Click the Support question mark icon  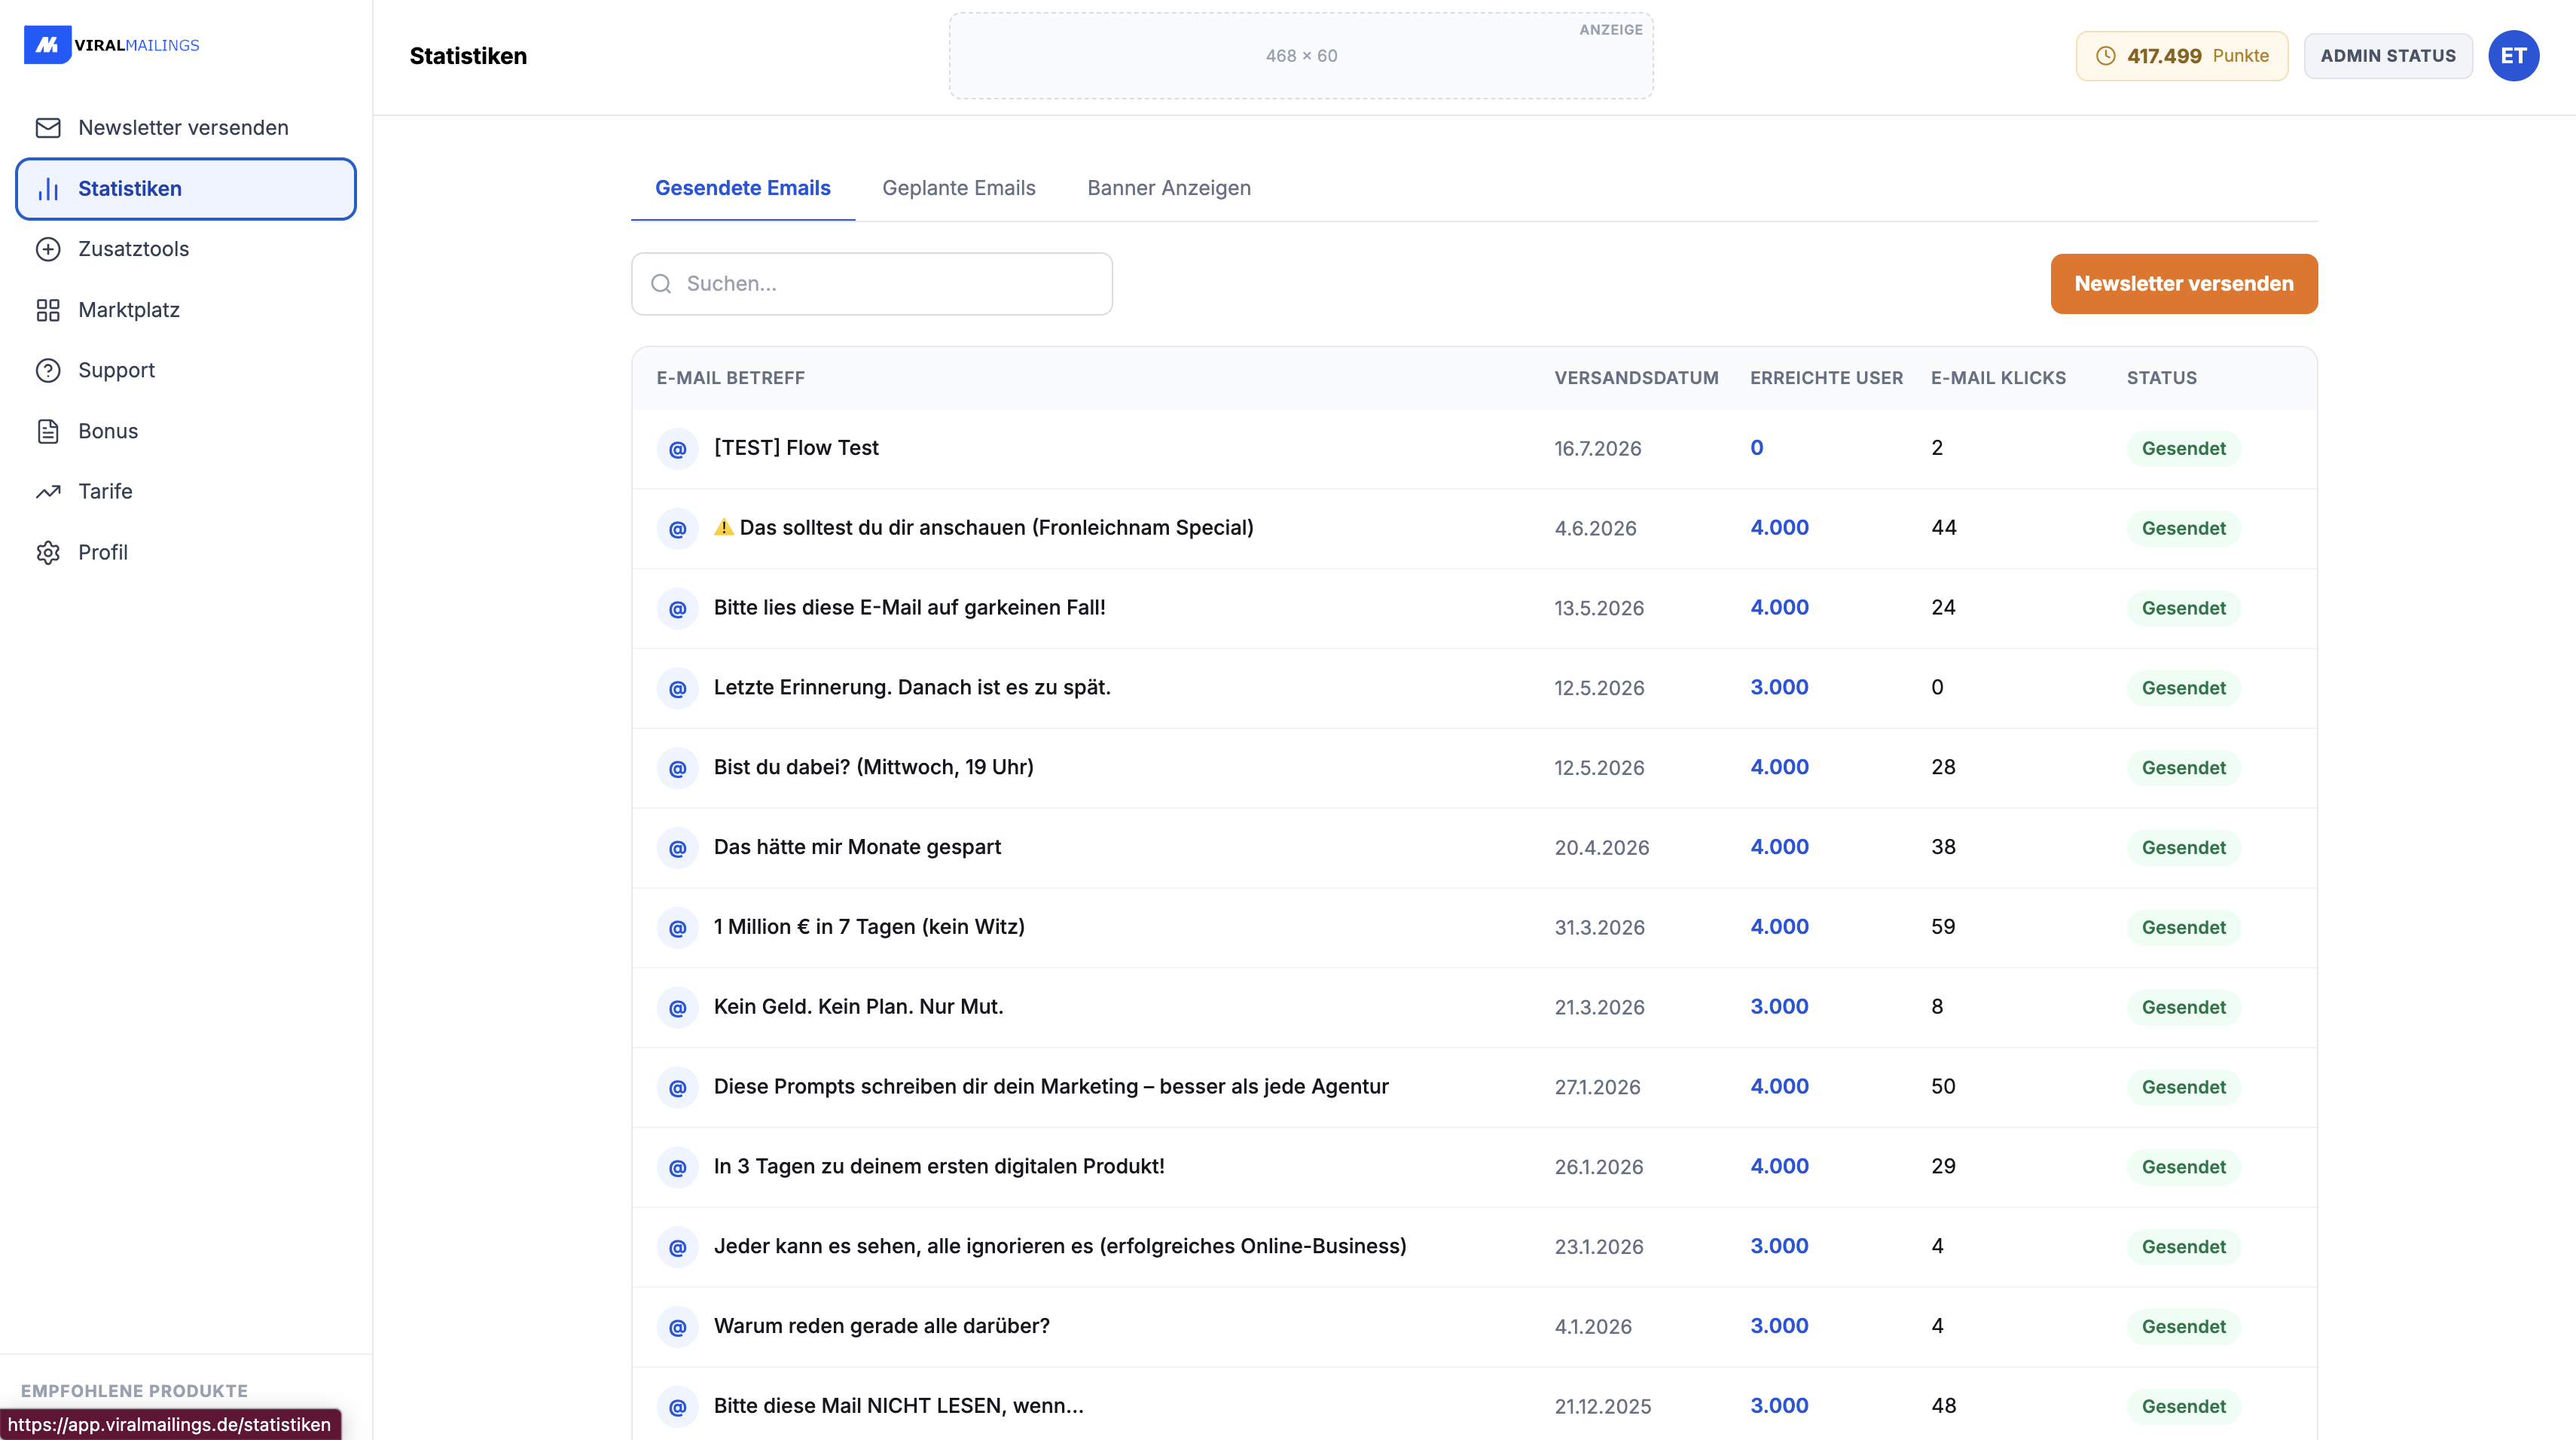point(48,370)
